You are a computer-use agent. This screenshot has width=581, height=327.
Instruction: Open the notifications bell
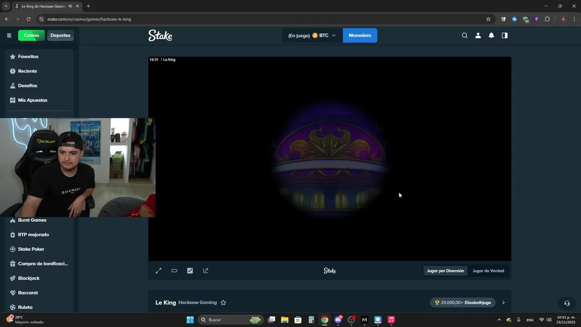[x=491, y=35]
